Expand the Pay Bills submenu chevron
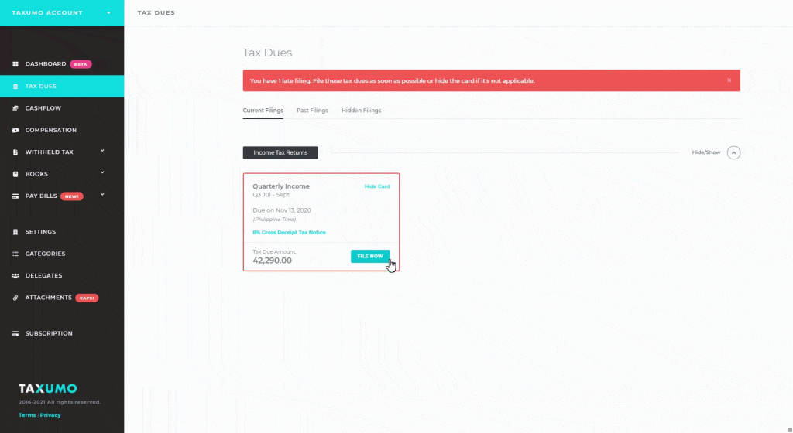The width and height of the screenshot is (793, 433). 102,194
